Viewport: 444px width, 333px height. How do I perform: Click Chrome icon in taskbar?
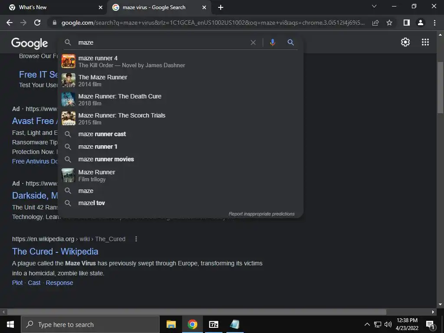pos(192,324)
